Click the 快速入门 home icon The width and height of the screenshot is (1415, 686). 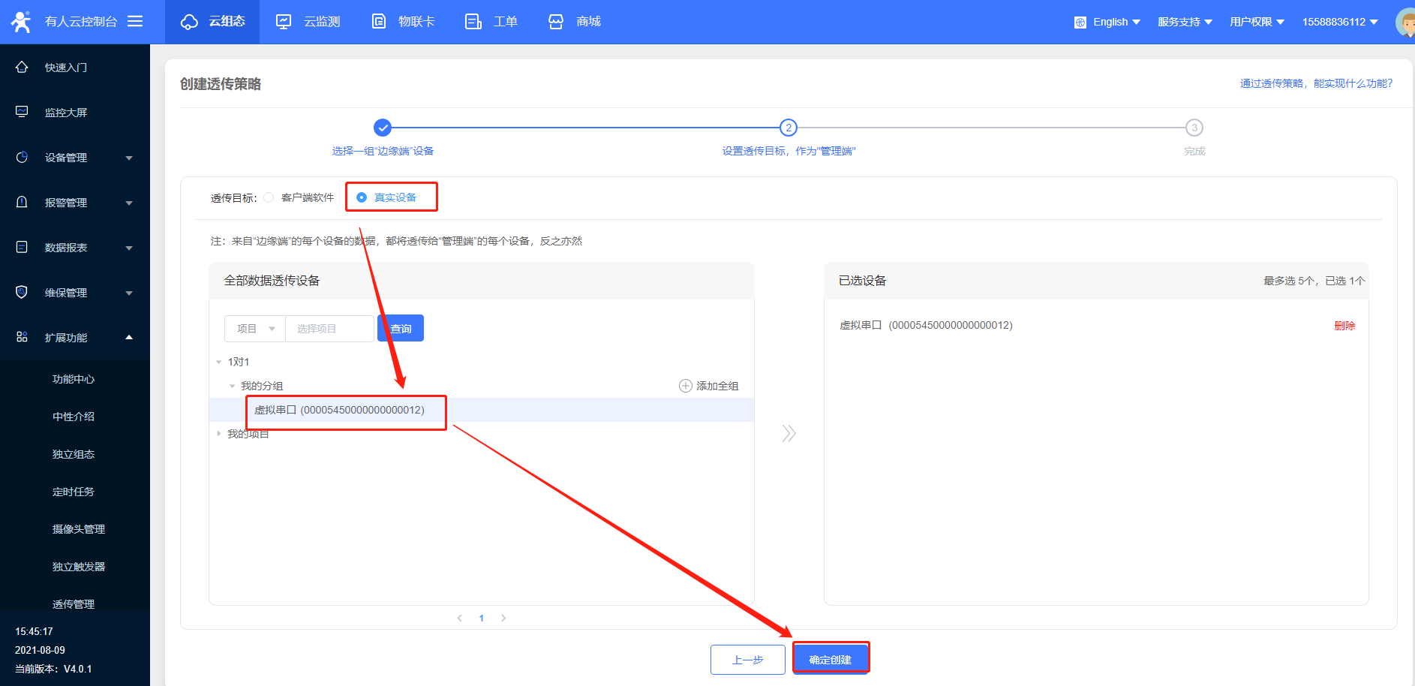[x=22, y=67]
